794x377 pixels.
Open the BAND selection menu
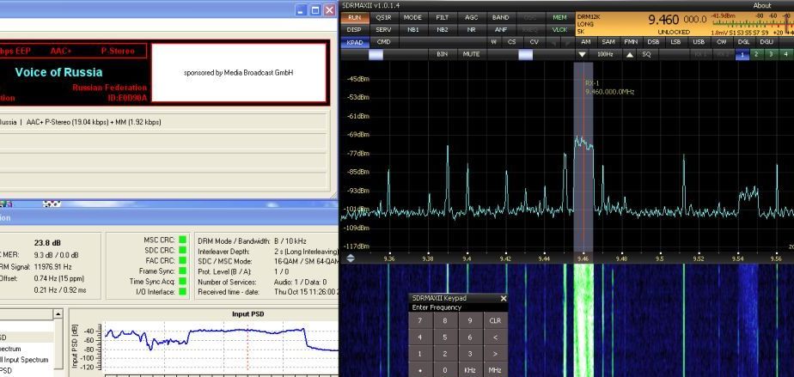coord(501,17)
